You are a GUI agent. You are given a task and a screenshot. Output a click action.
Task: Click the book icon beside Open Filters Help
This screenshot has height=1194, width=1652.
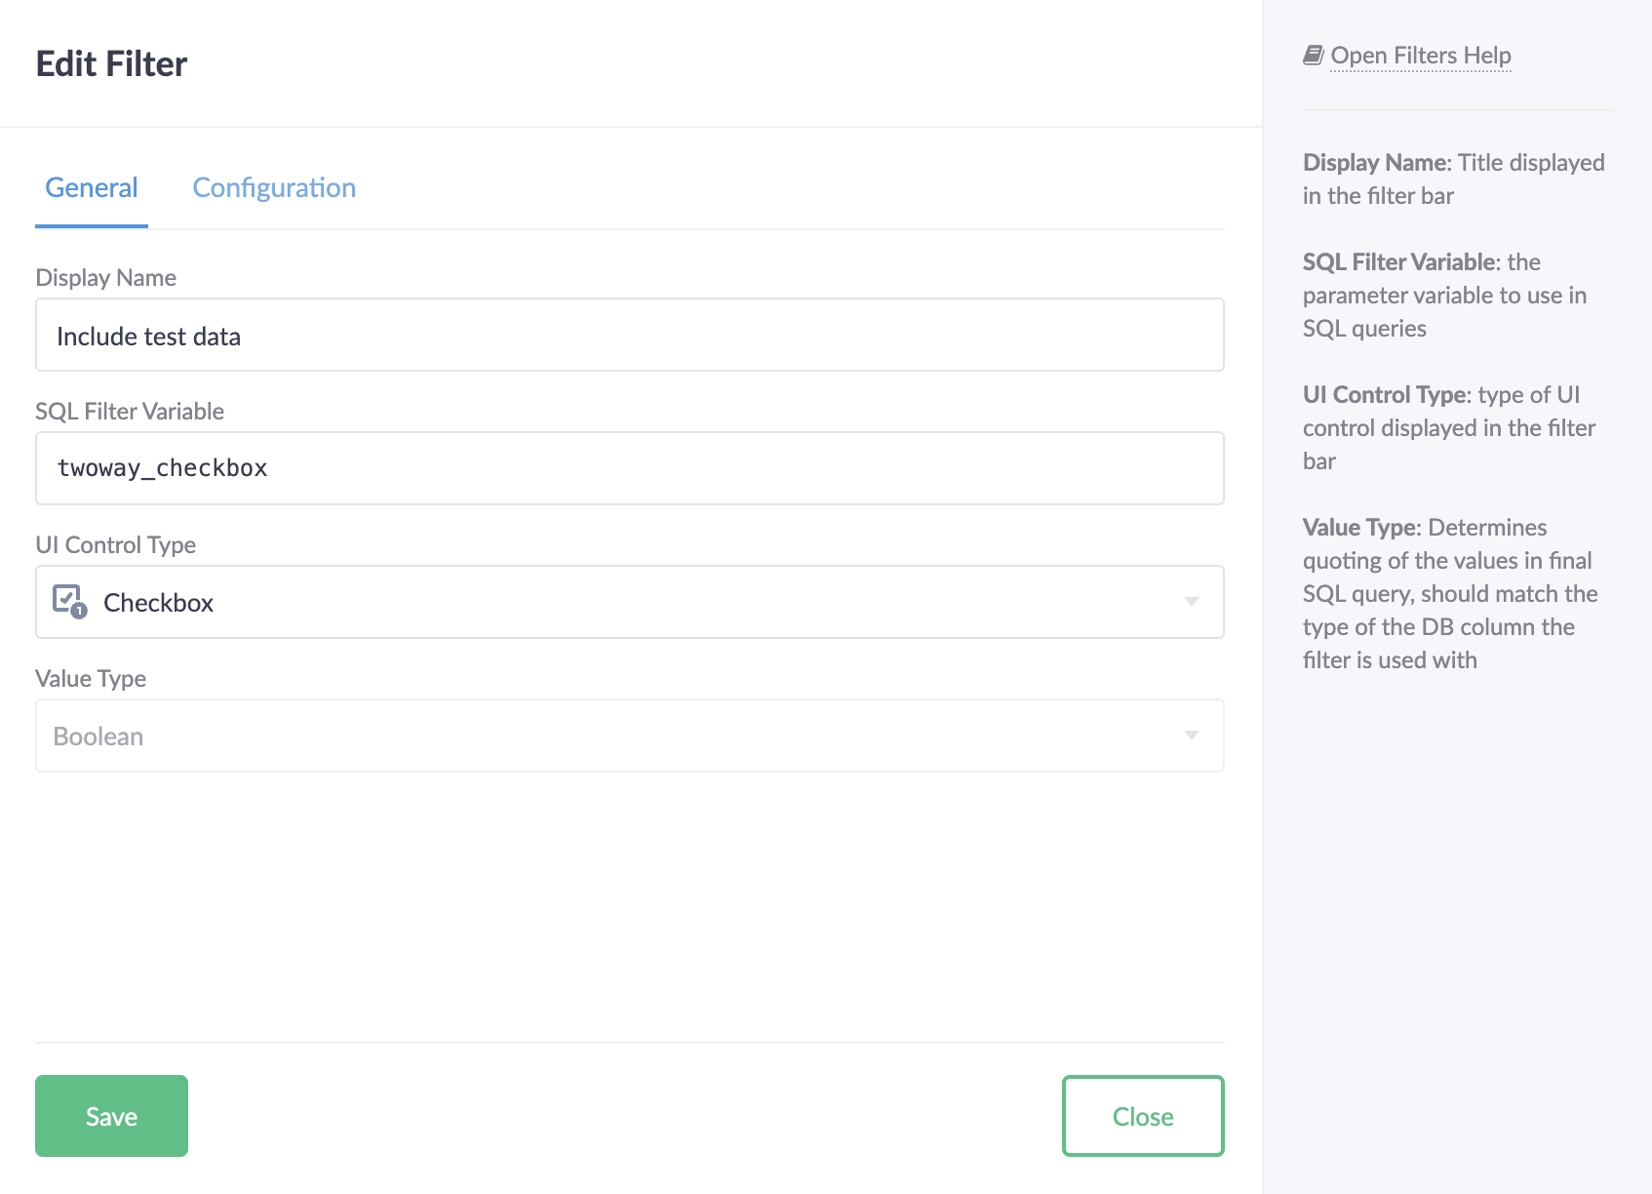point(1313,56)
